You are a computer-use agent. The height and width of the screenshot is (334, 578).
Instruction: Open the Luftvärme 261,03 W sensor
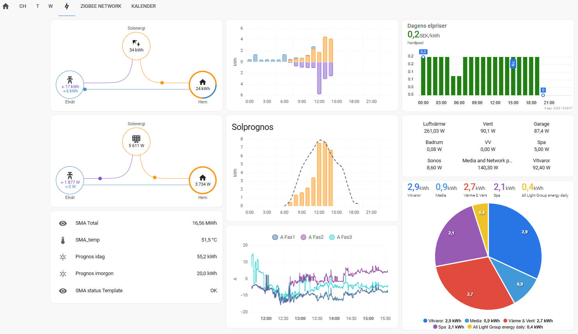pos(434,128)
